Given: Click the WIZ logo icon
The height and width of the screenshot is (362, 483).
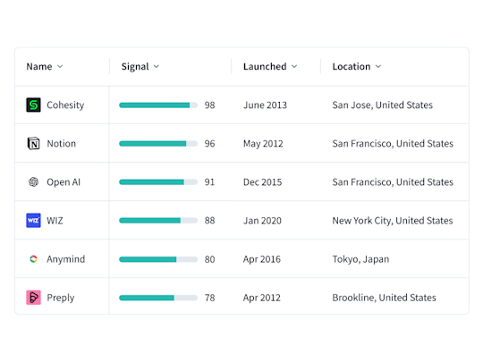Looking at the screenshot, I should click(33, 221).
